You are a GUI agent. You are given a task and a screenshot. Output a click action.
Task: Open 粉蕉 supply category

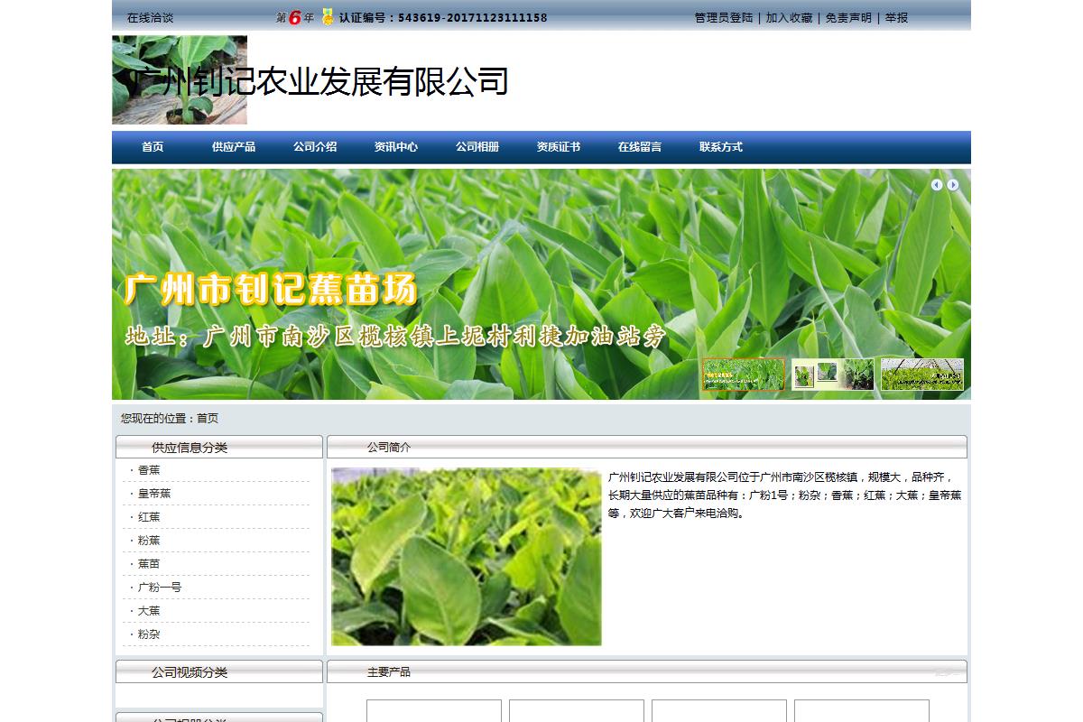coord(149,541)
